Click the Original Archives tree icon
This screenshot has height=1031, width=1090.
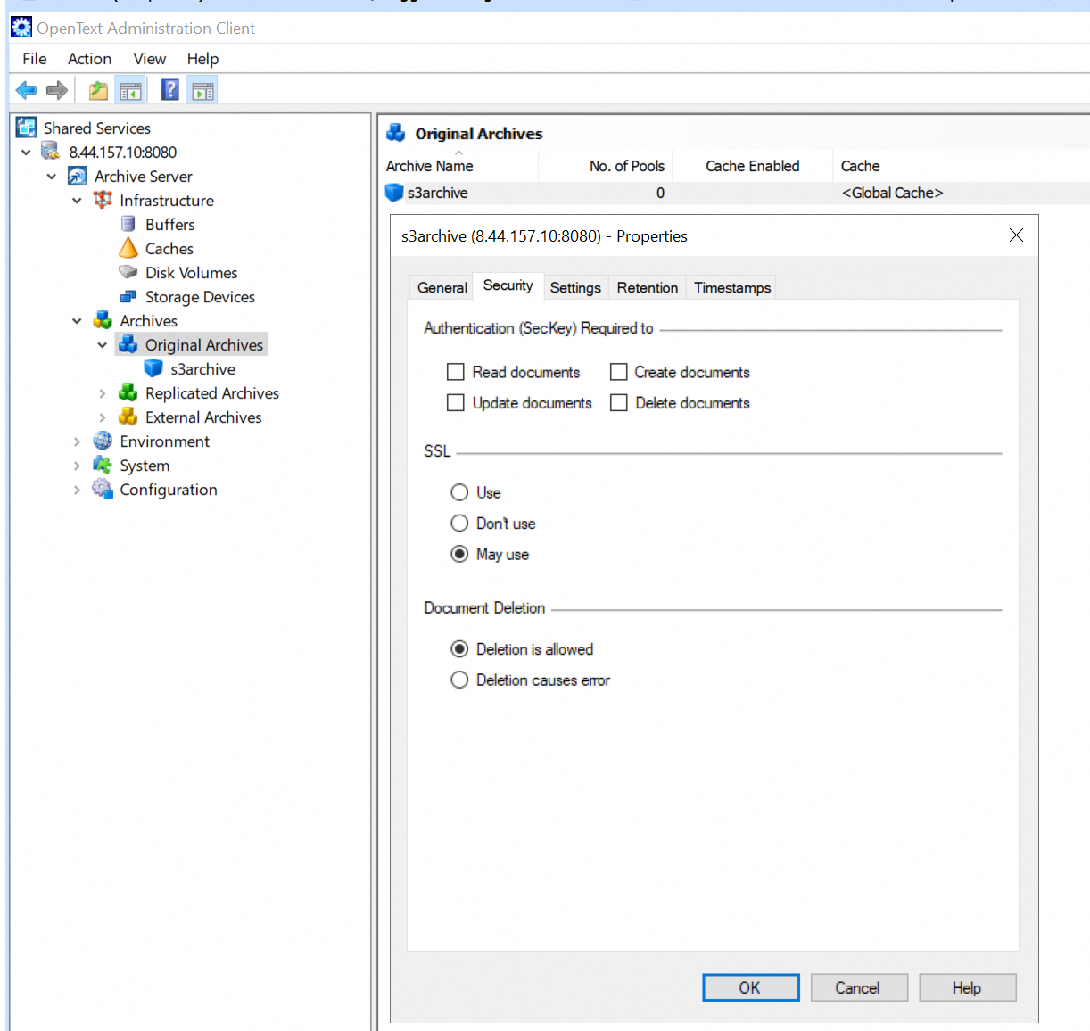click(128, 344)
